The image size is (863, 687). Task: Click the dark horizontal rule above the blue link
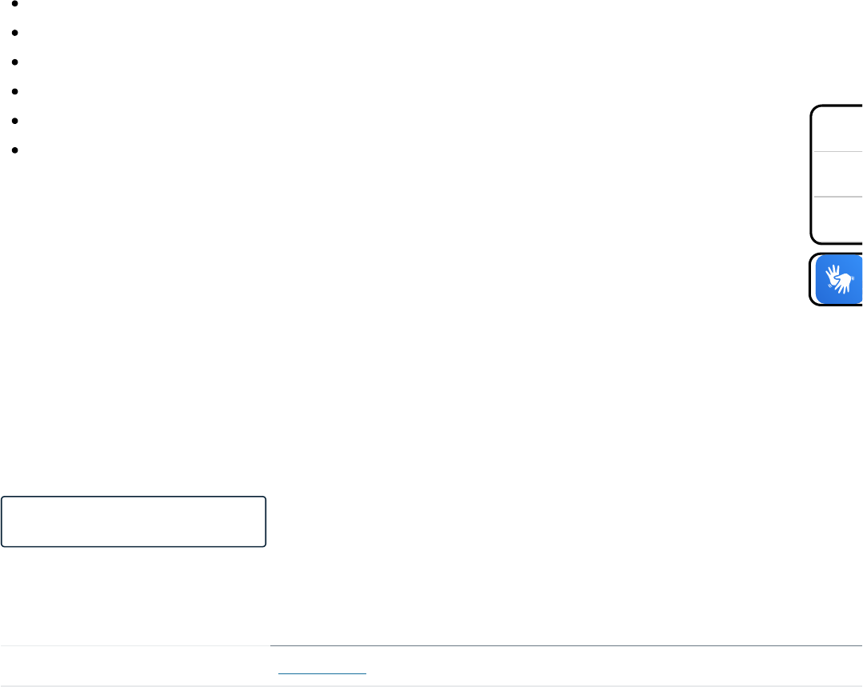565,645
